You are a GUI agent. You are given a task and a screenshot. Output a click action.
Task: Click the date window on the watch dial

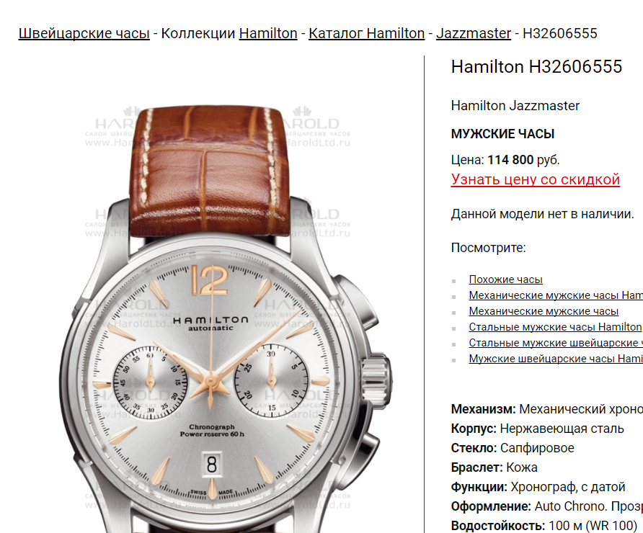pos(212,464)
